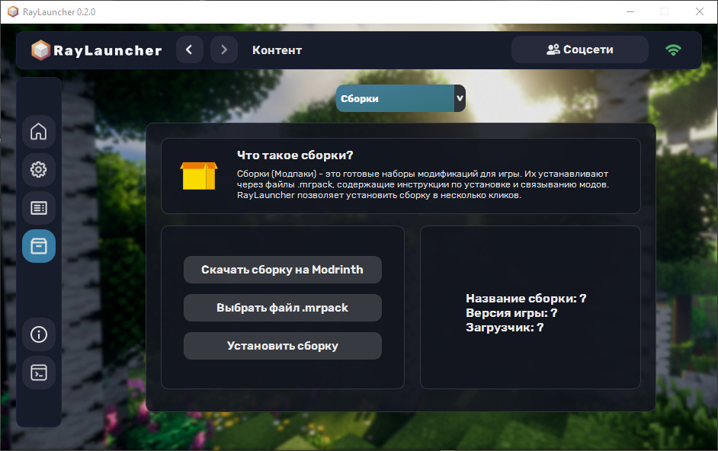Open the Home page in sidebar
The width and height of the screenshot is (718, 451).
(39, 132)
